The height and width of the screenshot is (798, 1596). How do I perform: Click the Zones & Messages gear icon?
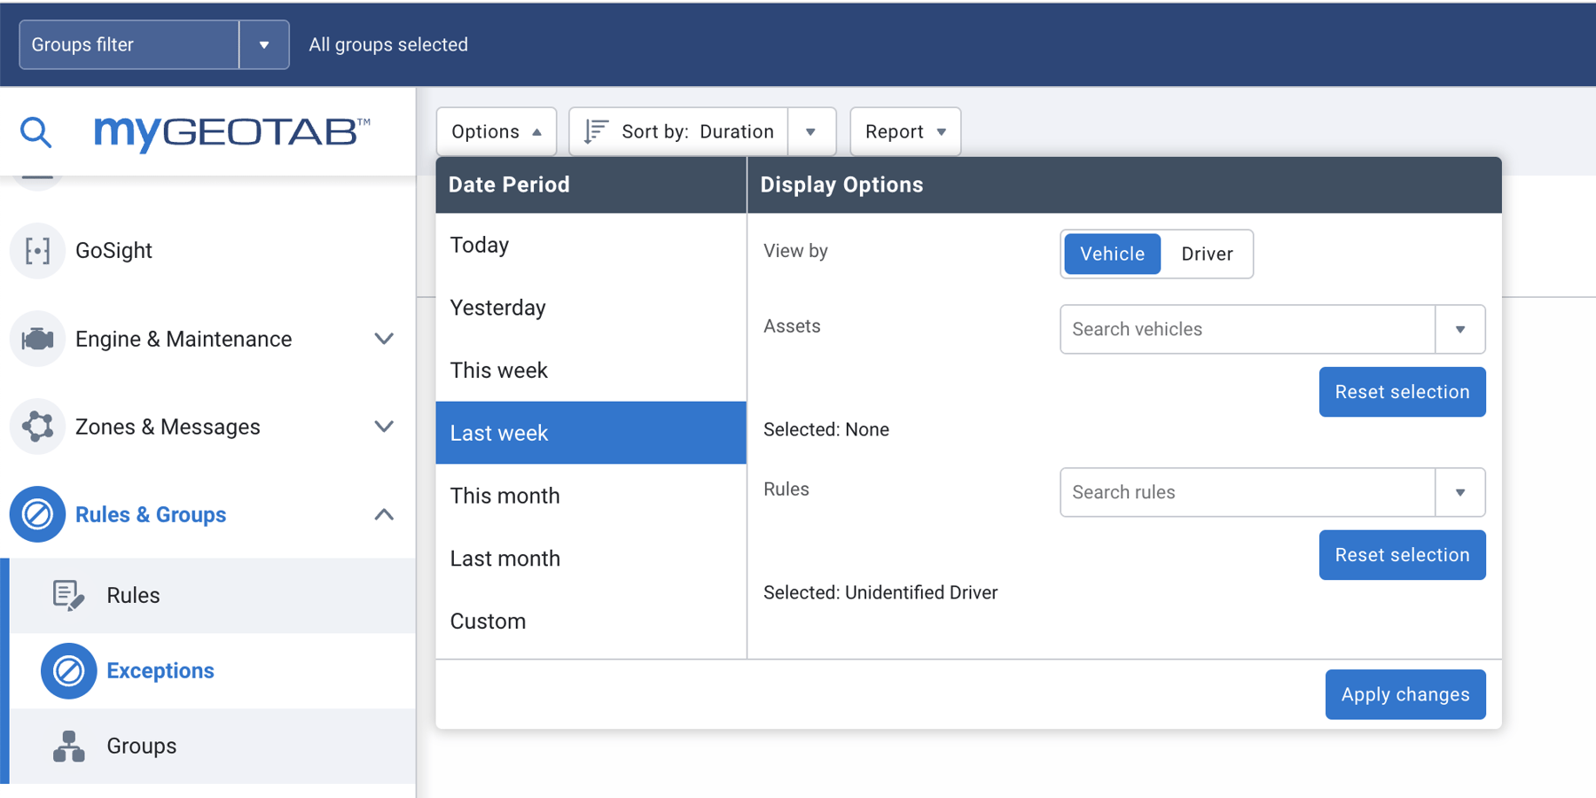[x=37, y=426]
